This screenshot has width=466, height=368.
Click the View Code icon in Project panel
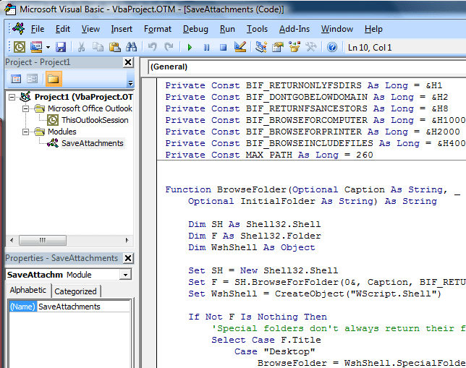click(x=16, y=79)
